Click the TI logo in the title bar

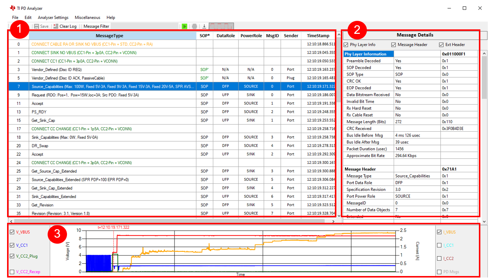tap(13, 8)
